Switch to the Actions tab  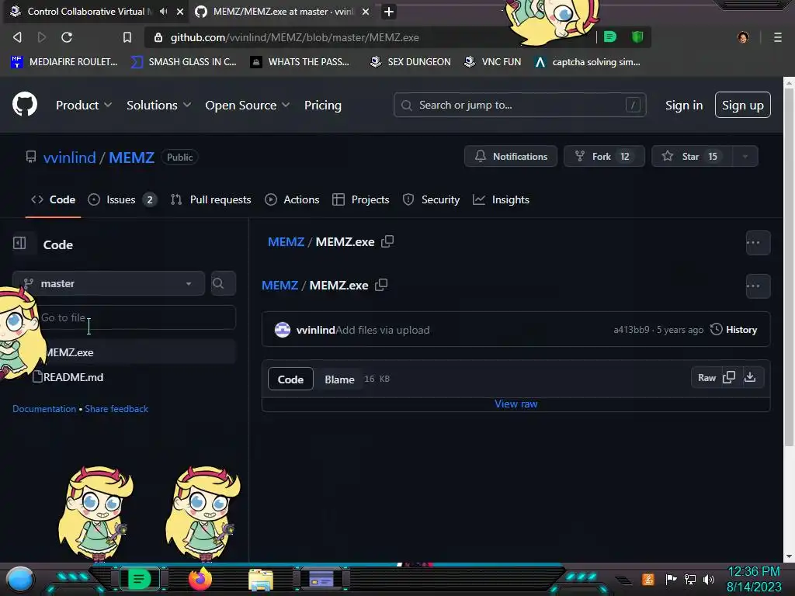[292, 199]
